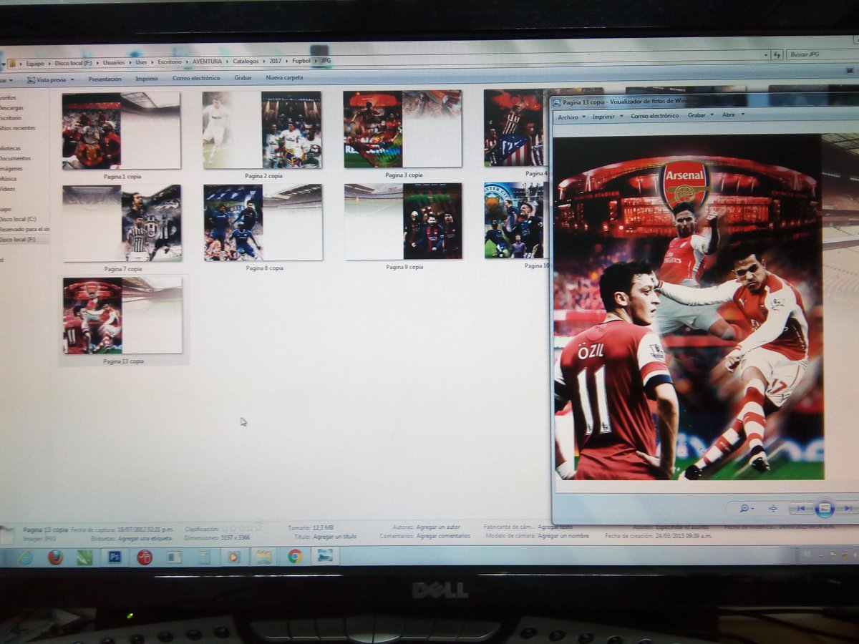Expand the Vista previa dropdown arrow
Viewport: 859px width, 644px height.
point(72,79)
